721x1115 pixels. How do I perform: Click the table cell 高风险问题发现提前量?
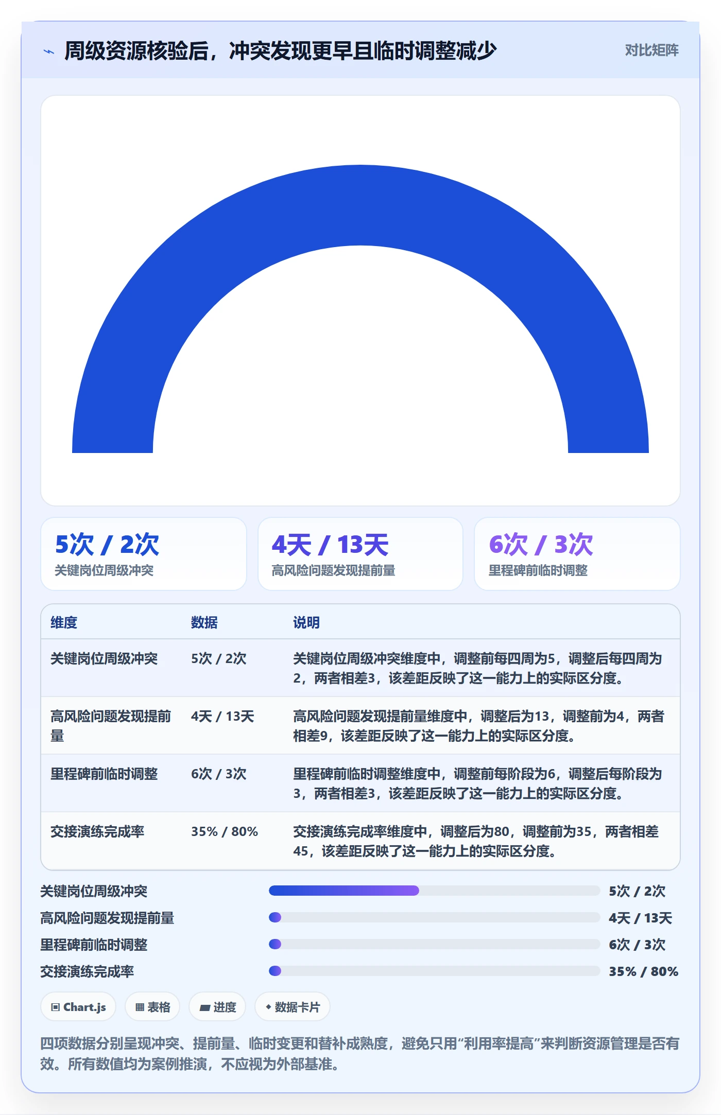click(111, 726)
